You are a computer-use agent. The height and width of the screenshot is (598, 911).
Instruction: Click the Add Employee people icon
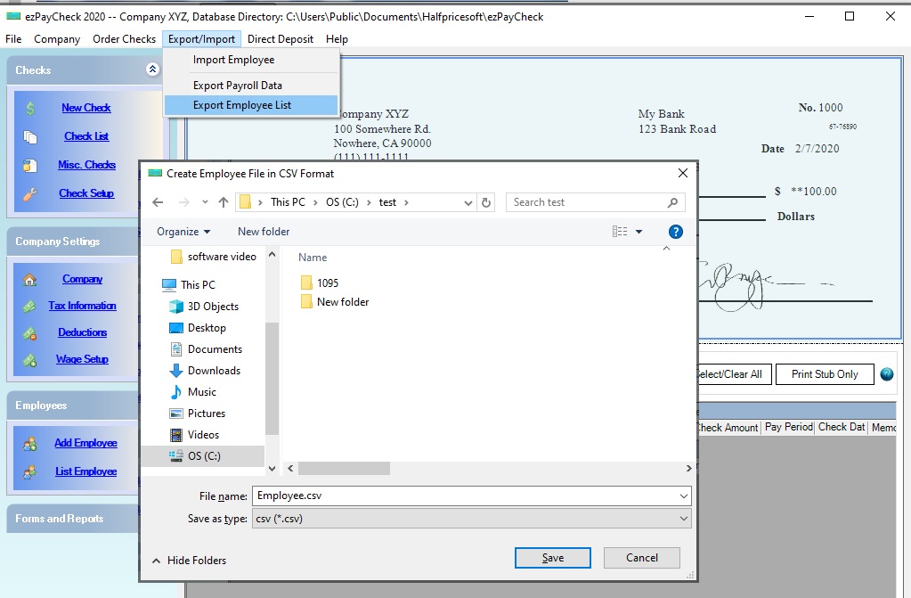(30, 443)
